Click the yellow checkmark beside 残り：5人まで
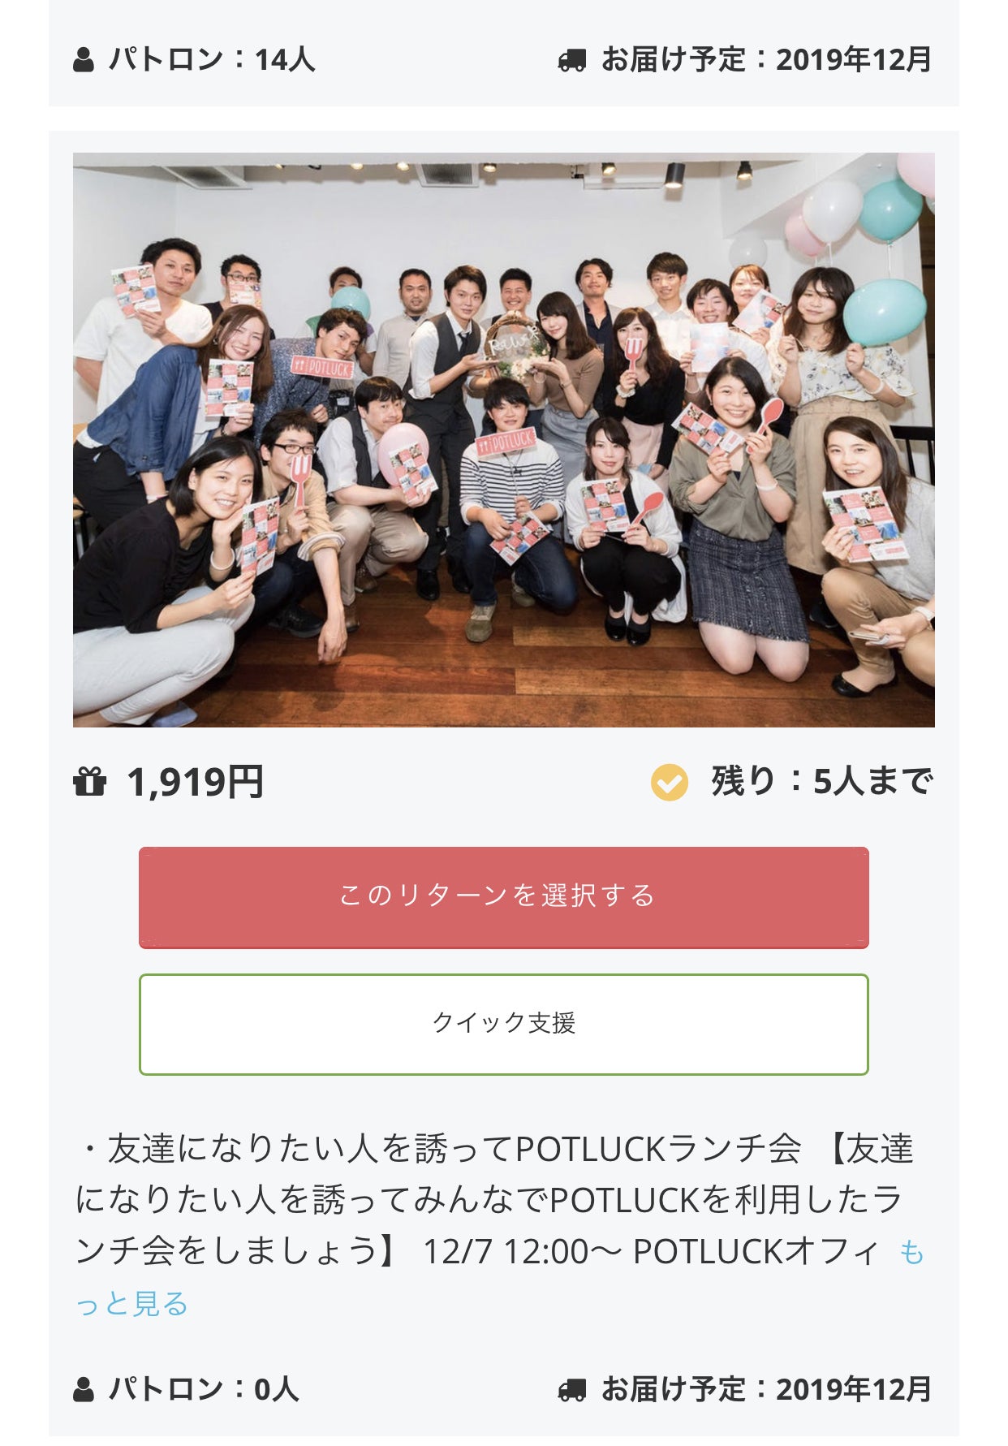The height and width of the screenshot is (1446, 1008). (x=669, y=783)
